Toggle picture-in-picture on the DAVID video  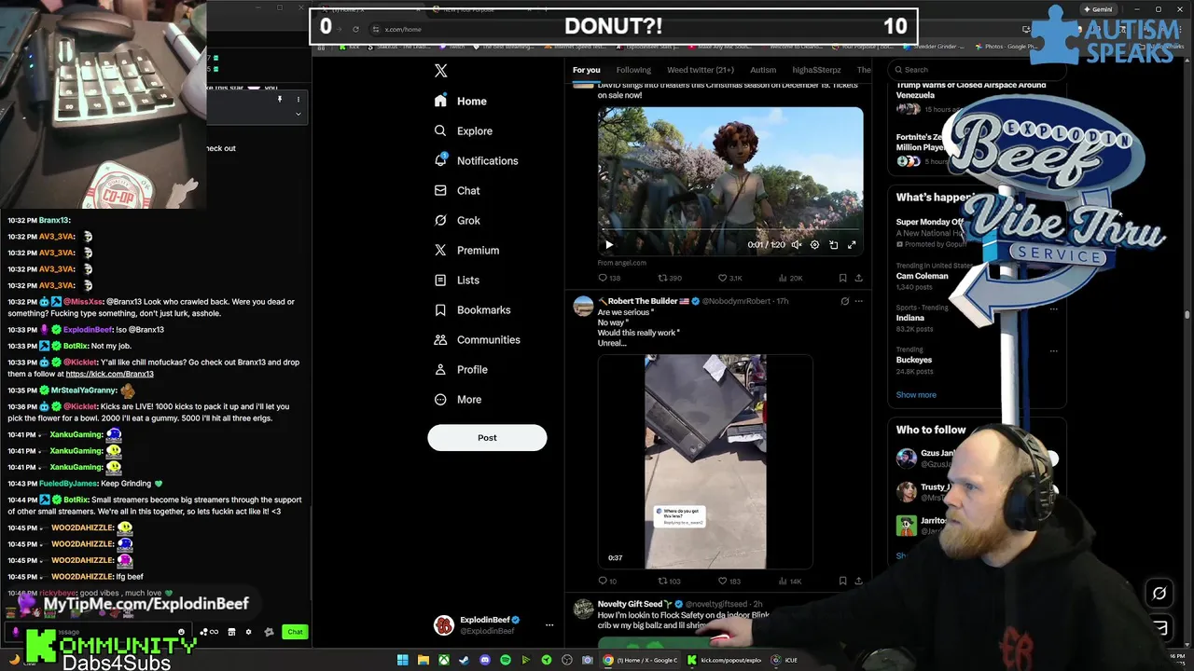pos(833,245)
